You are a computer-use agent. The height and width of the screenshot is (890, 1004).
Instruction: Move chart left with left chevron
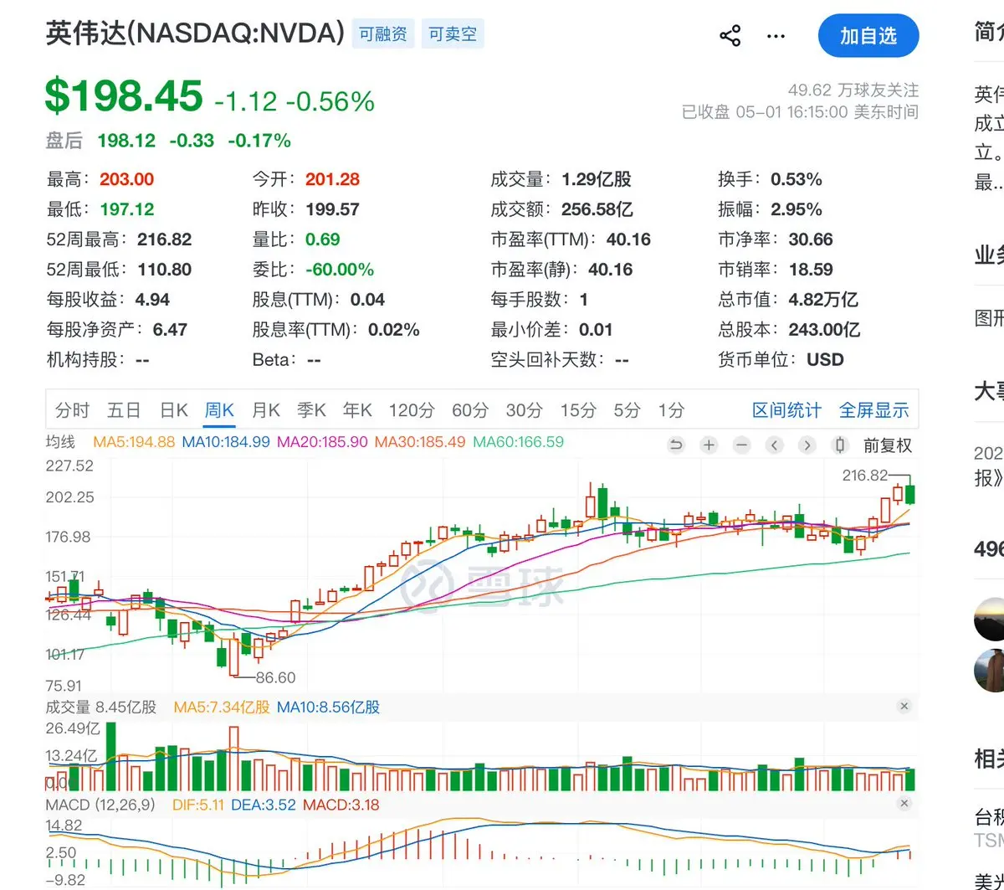[774, 445]
